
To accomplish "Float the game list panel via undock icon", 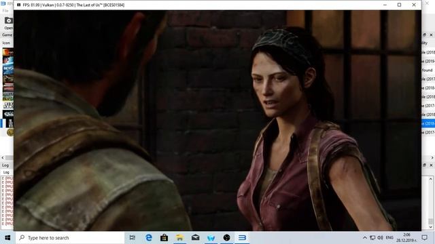I will (424, 35).
